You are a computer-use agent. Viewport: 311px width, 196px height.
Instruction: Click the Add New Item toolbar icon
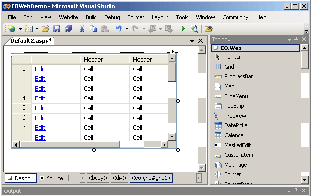(29, 29)
